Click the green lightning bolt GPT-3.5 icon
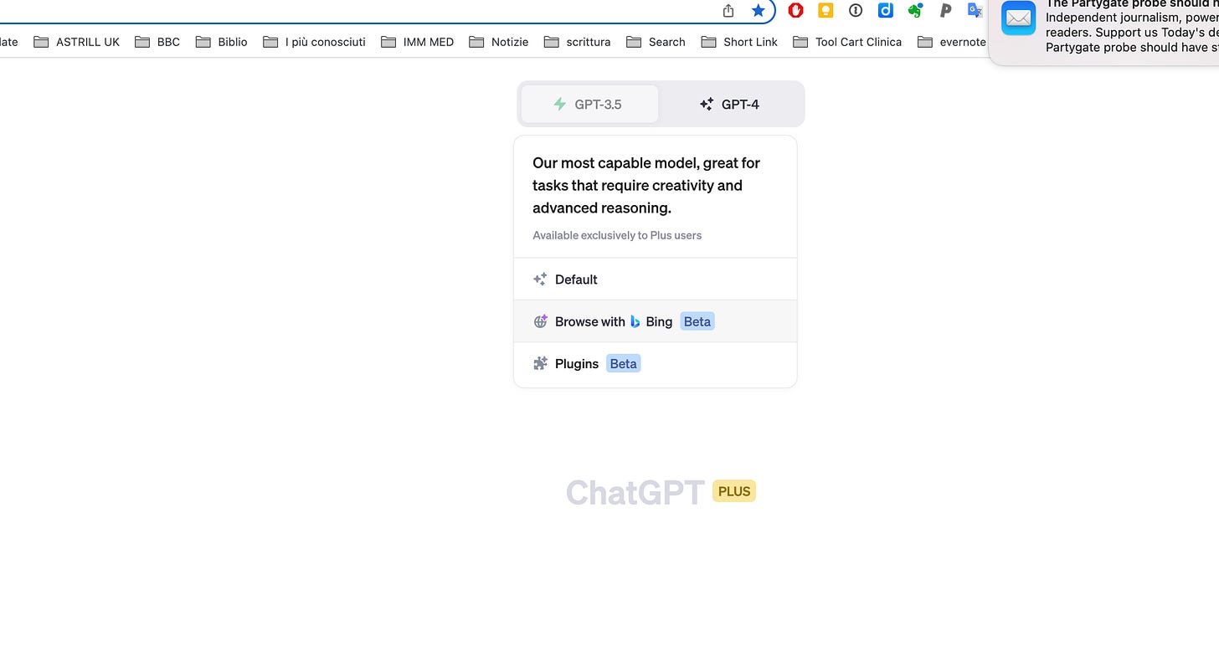1219x672 pixels. click(x=560, y=104)
